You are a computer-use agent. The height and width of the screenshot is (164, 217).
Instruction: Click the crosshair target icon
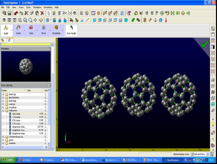[x=162, y=13]
